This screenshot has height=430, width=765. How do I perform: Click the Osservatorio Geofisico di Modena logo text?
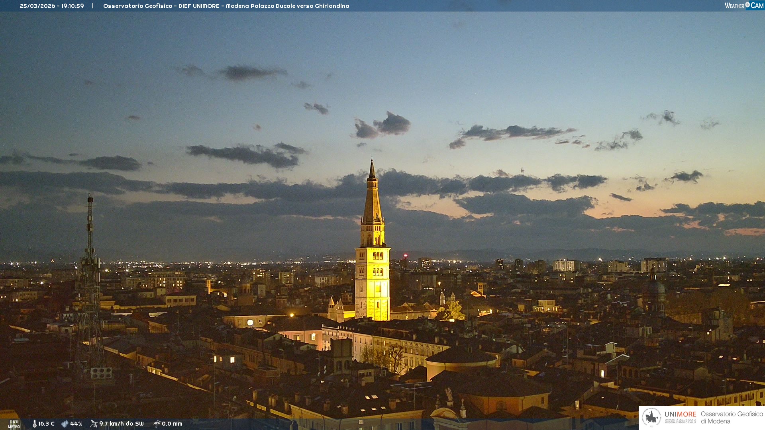coord(732,417)
